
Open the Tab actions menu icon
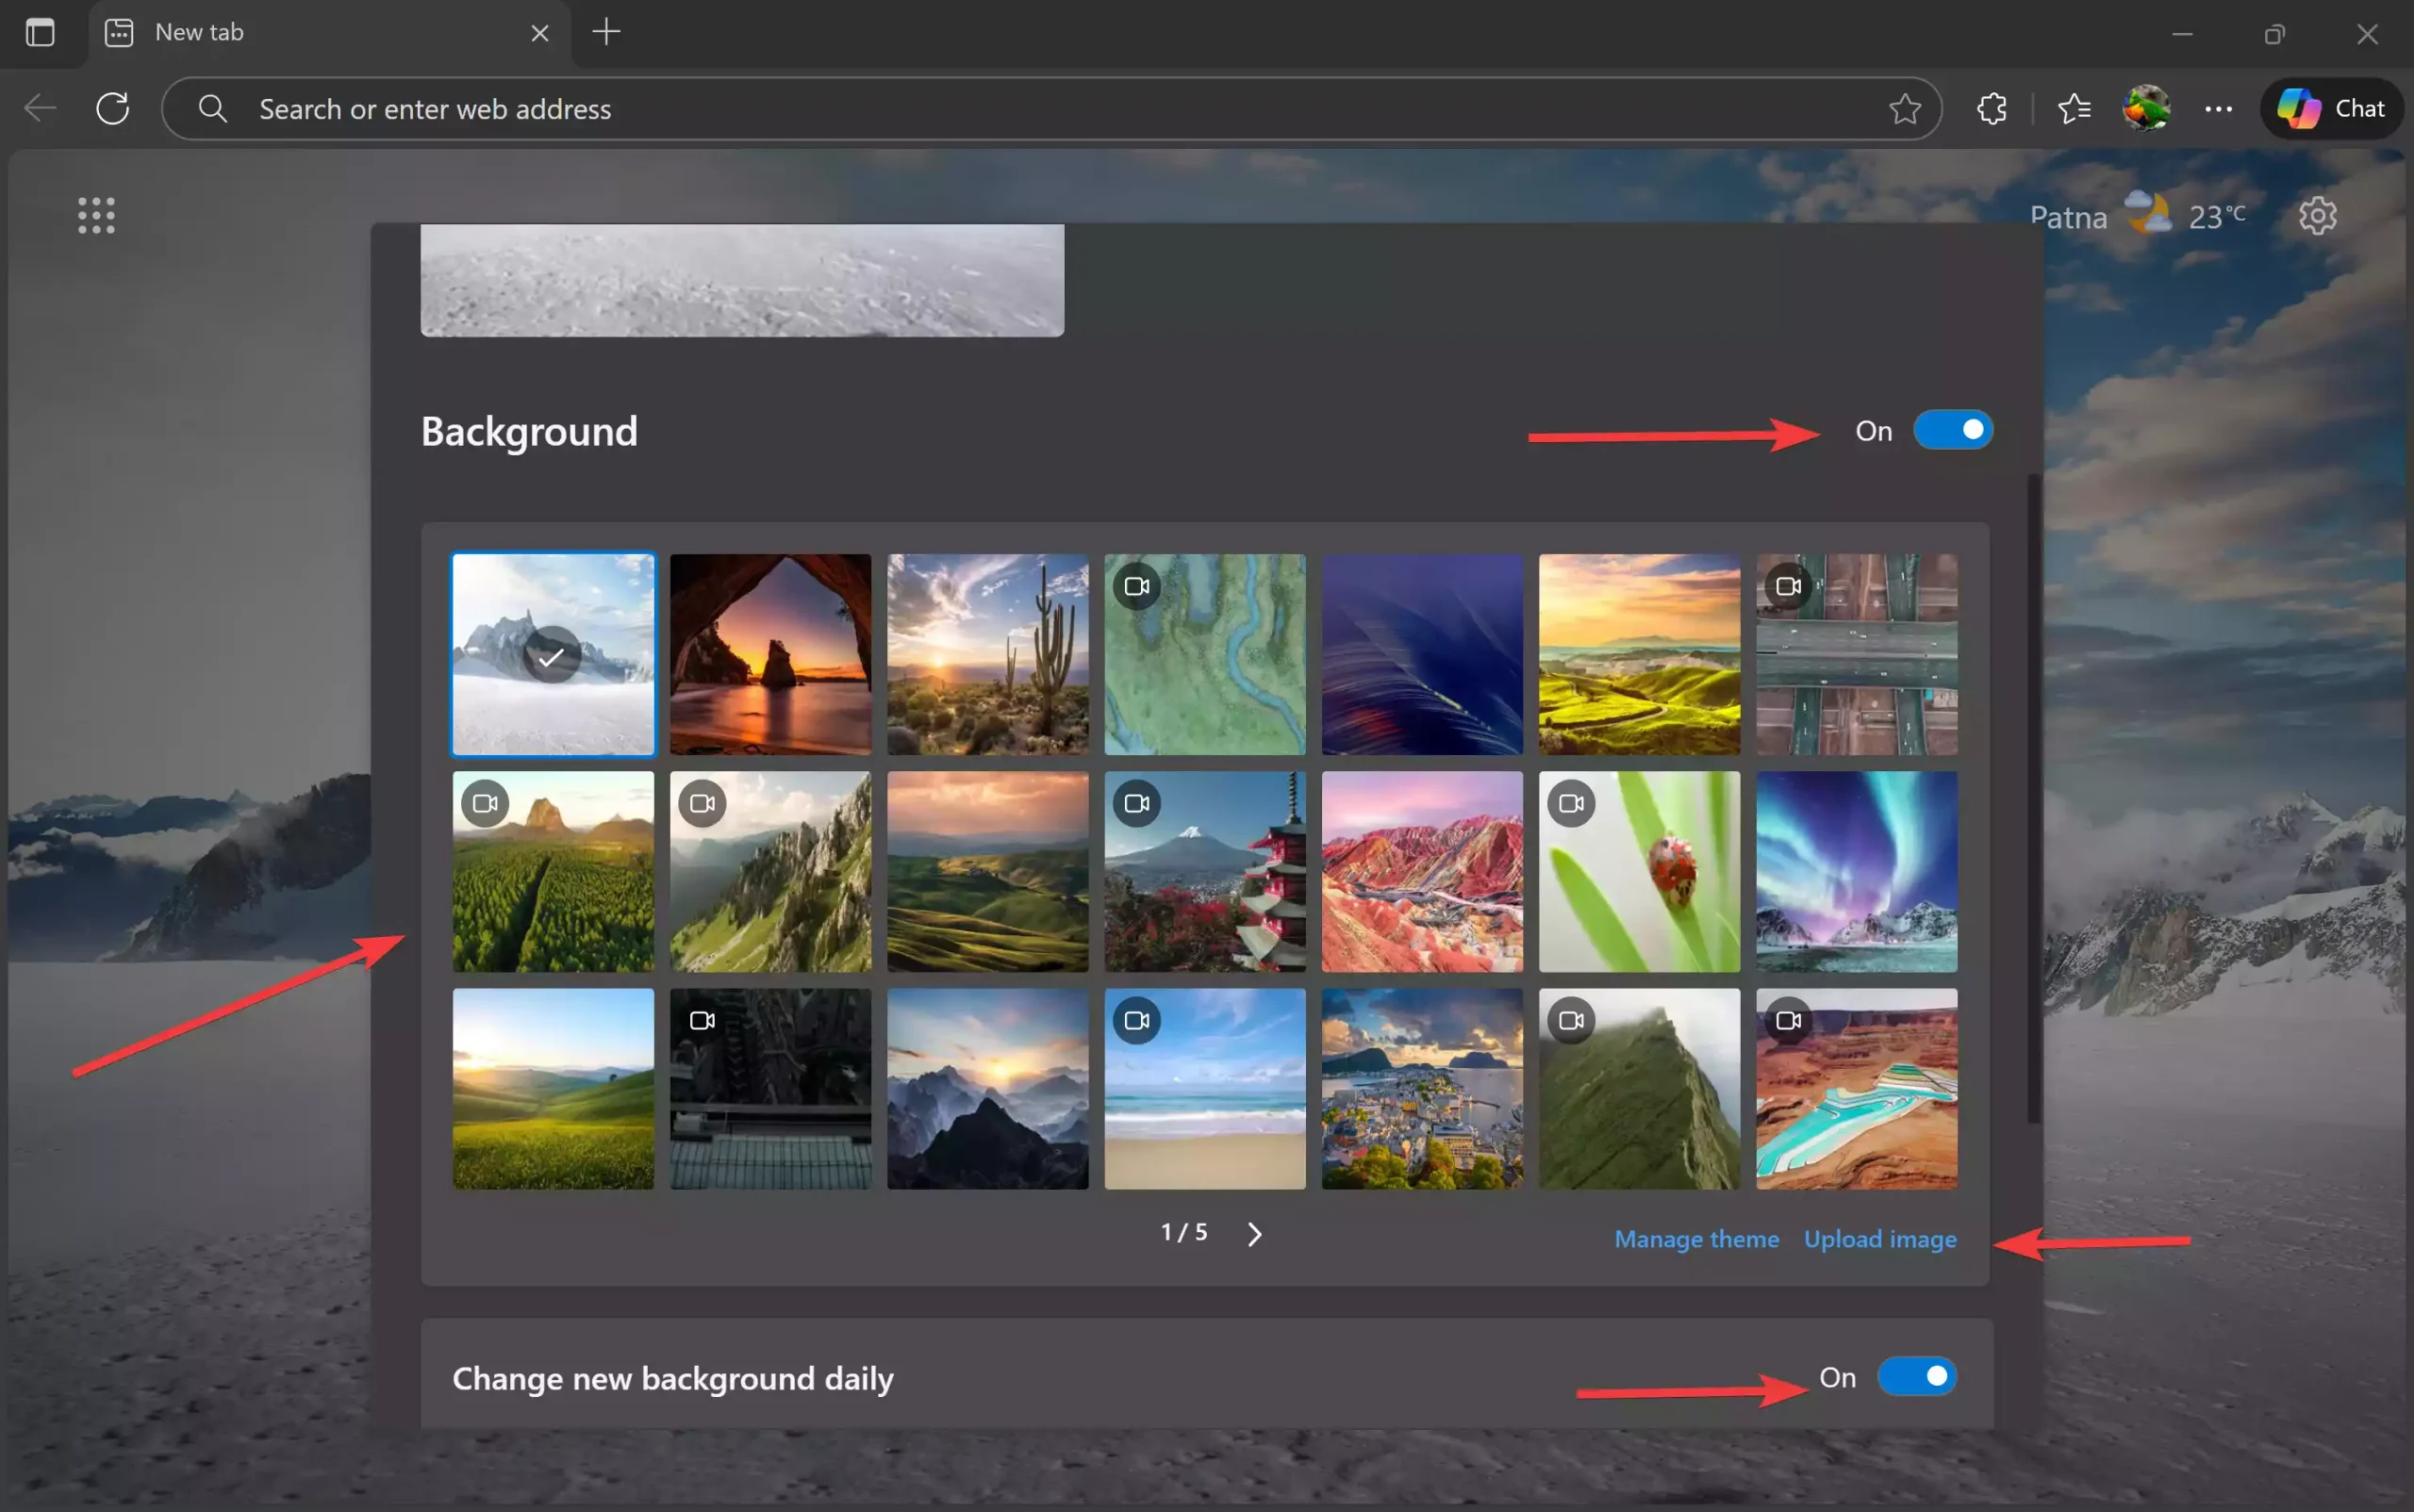(40, 32)
